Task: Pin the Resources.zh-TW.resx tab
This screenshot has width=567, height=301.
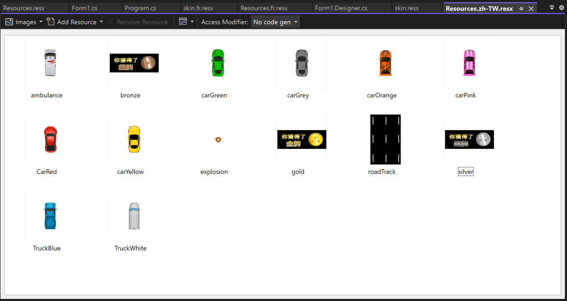Action: (521, 9)
